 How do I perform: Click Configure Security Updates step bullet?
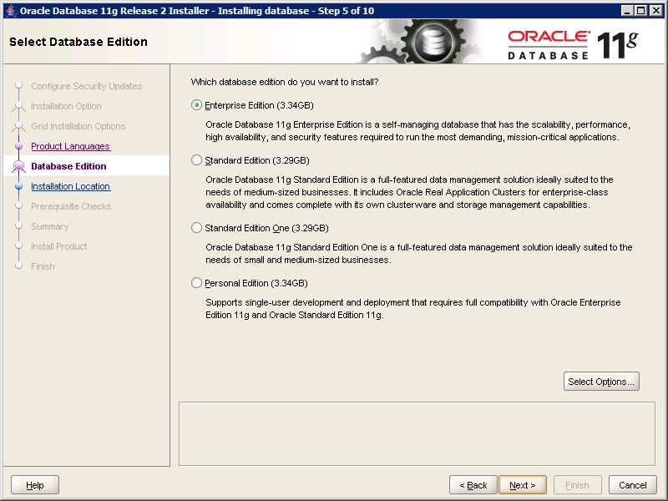(18, 86)
